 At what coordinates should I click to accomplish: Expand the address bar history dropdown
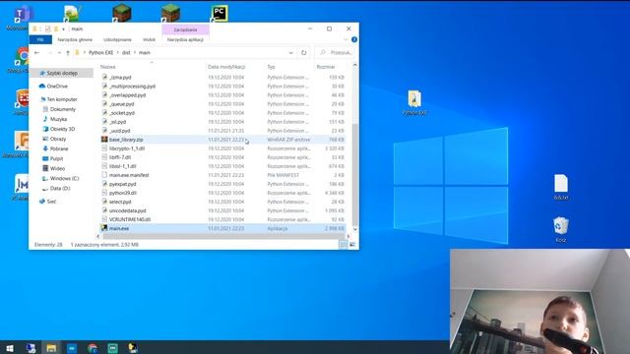pyautogui.click(x=290, y=52)
